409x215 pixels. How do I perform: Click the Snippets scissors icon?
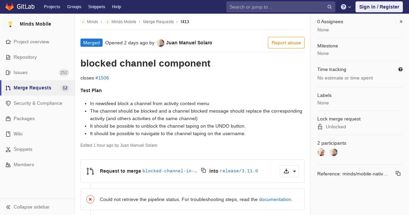(8, 149)
